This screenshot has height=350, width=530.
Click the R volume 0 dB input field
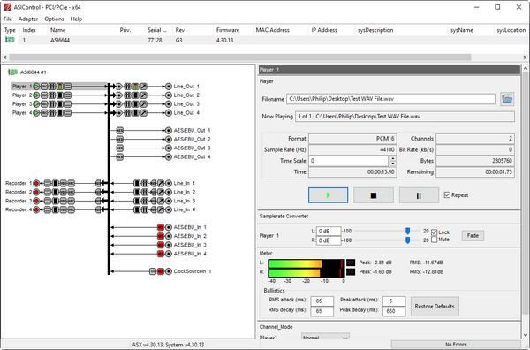[329, 240]
